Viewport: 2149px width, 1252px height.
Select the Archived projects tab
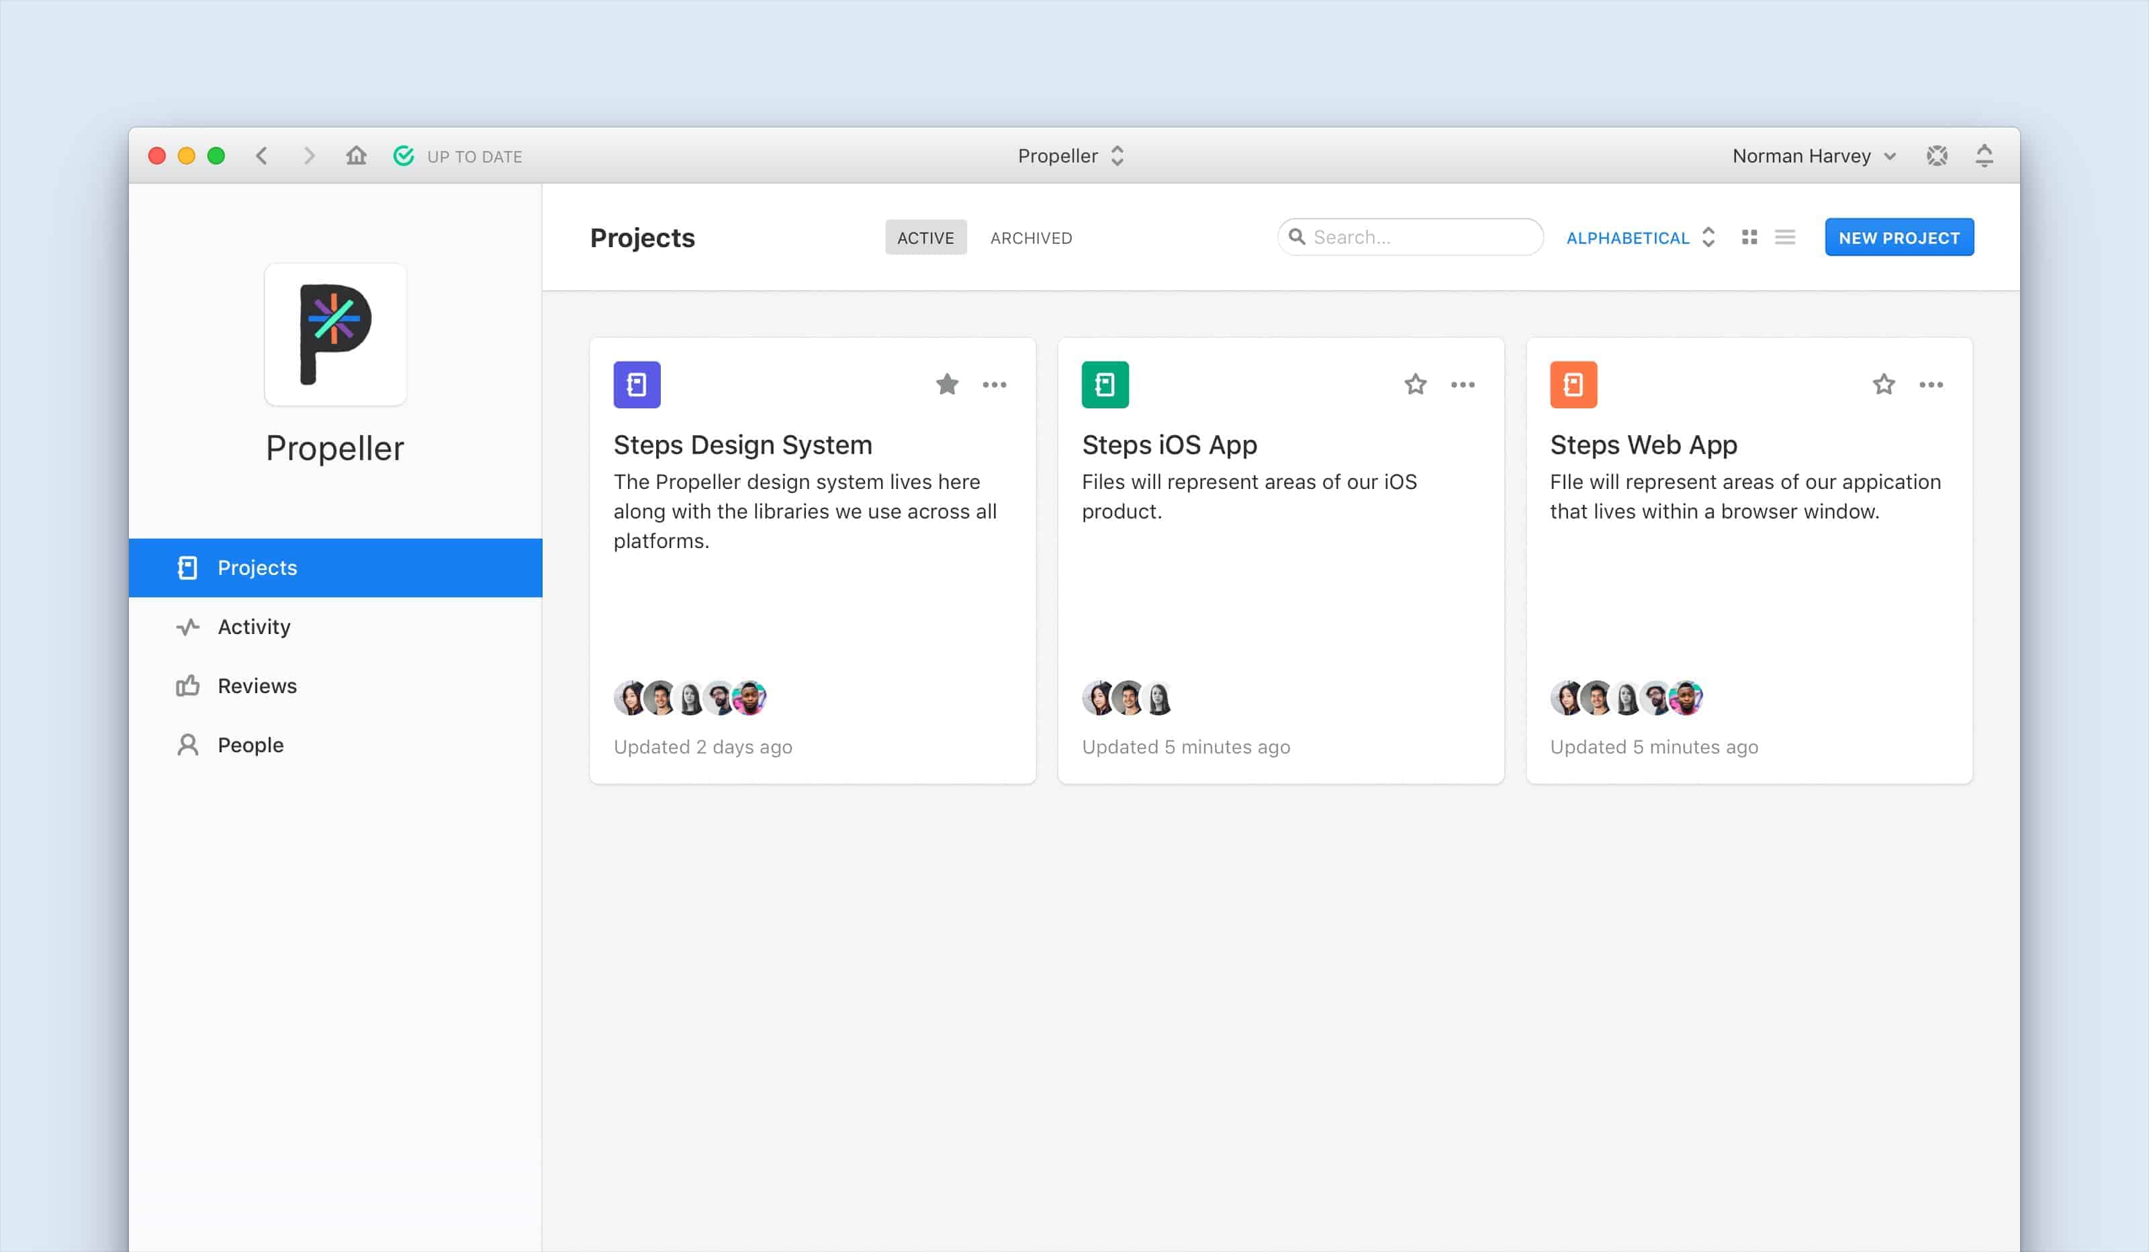pos(1031,237)
